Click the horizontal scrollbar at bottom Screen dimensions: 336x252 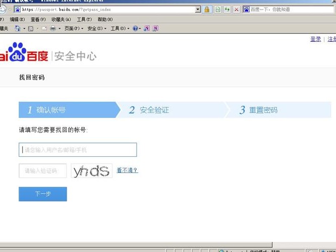click(136, 244)
